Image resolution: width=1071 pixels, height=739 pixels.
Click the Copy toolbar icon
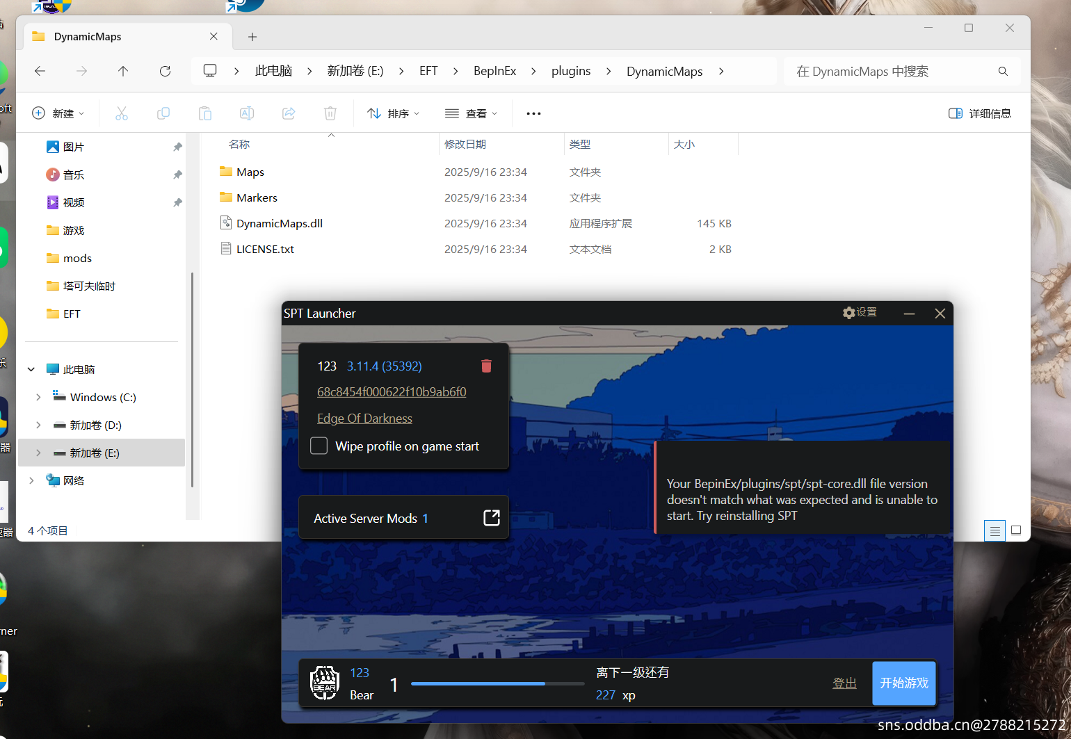coord(163,113)
